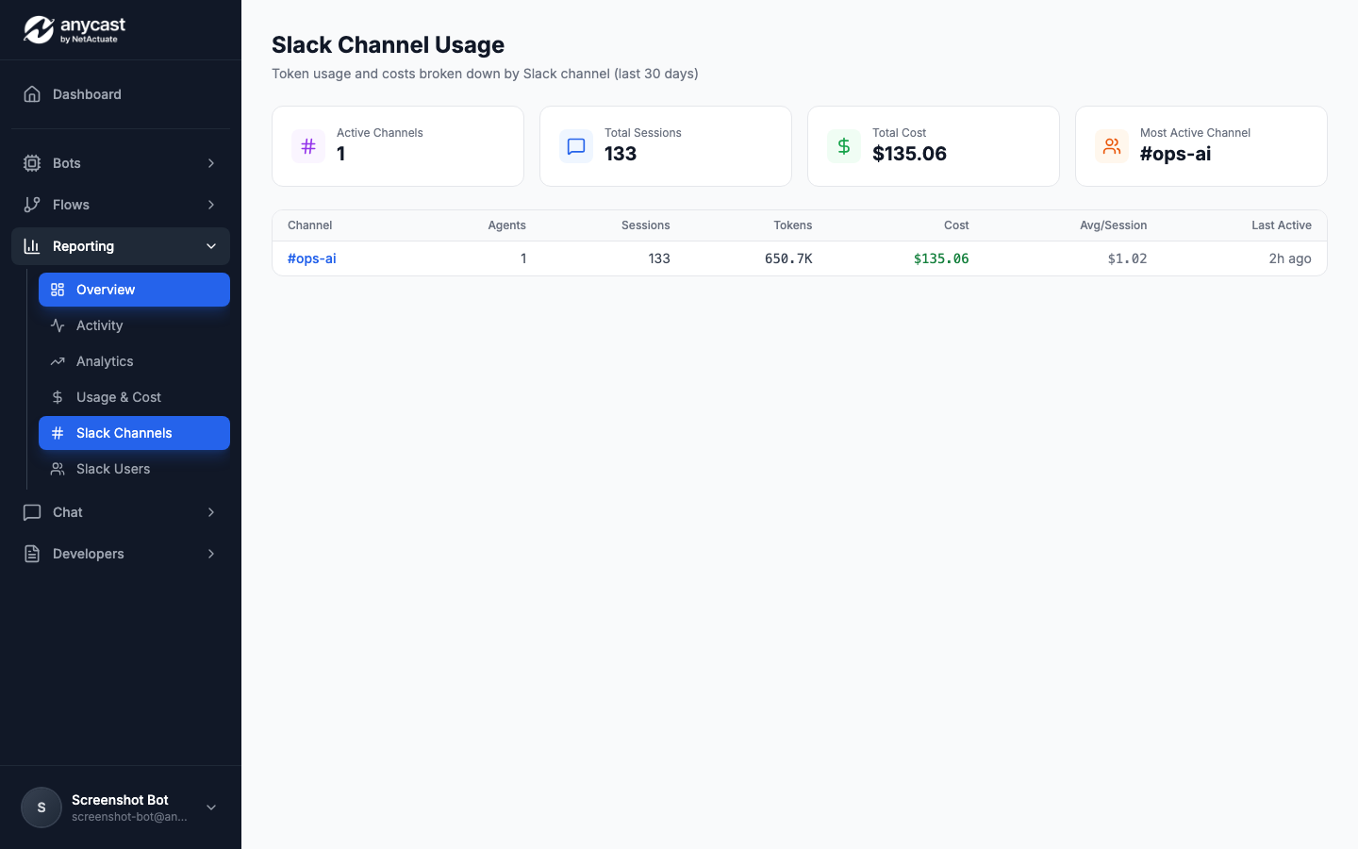Click the Chat bubble icon in sidebar
1358x849 pixels.
[x=32, y=512]
